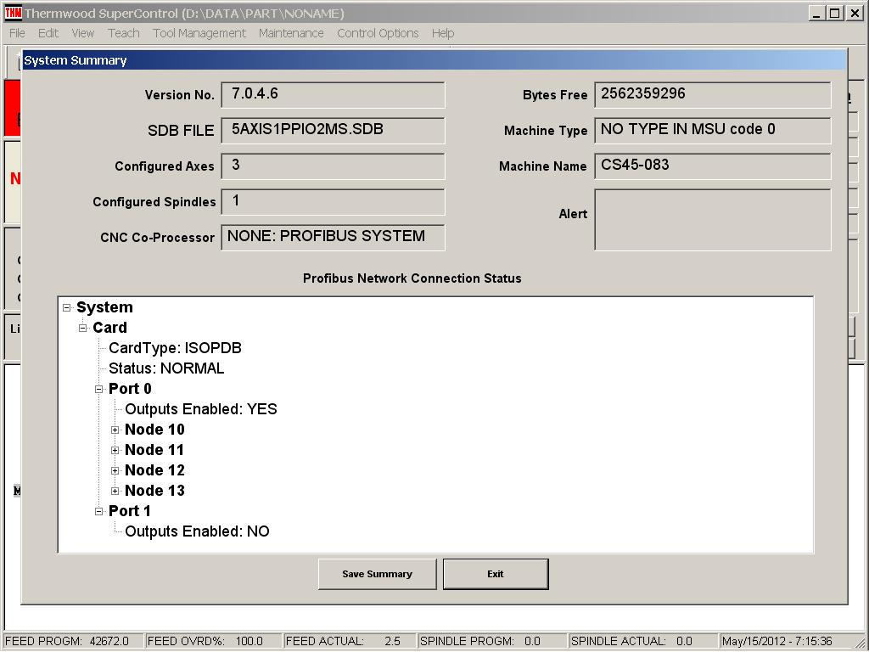The height and width of the screenshot is (652, 869).
Task: Expand Node 13 tree entry
Action: coord(115,492)
